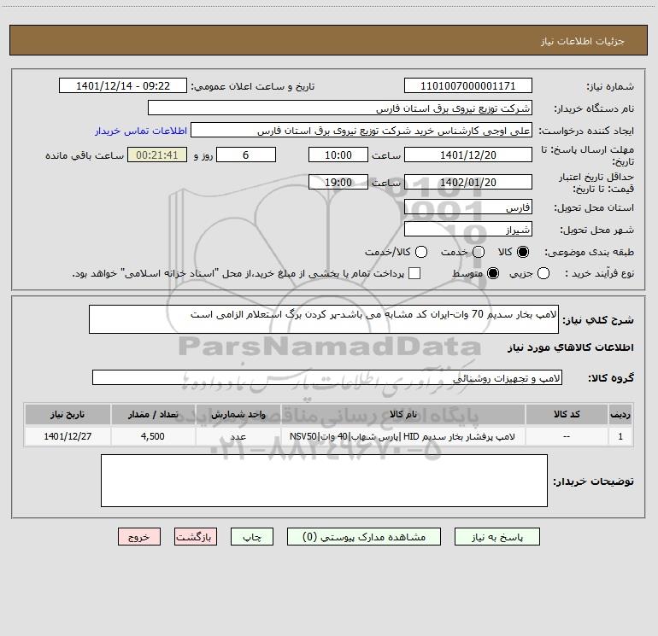Click requester field علی اوجی کارشناس خرید
This screenshot has width=658, height=636.
pos(361,130)
